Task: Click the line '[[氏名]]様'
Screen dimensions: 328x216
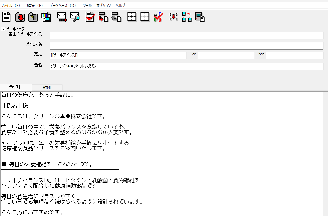Action: click(15, 106)
